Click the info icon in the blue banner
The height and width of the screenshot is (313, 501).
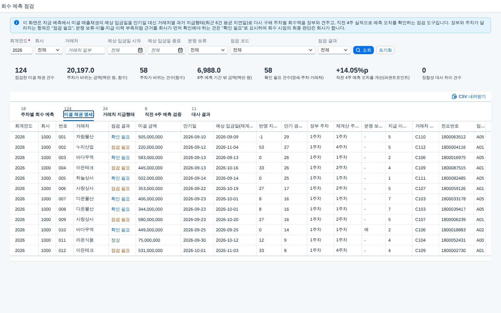17,23
